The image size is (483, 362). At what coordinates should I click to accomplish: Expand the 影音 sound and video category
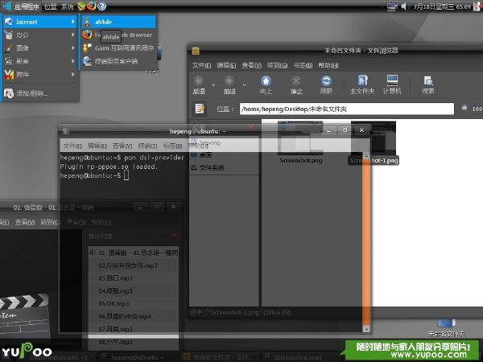pyautogui.click(x=39, y=61)
